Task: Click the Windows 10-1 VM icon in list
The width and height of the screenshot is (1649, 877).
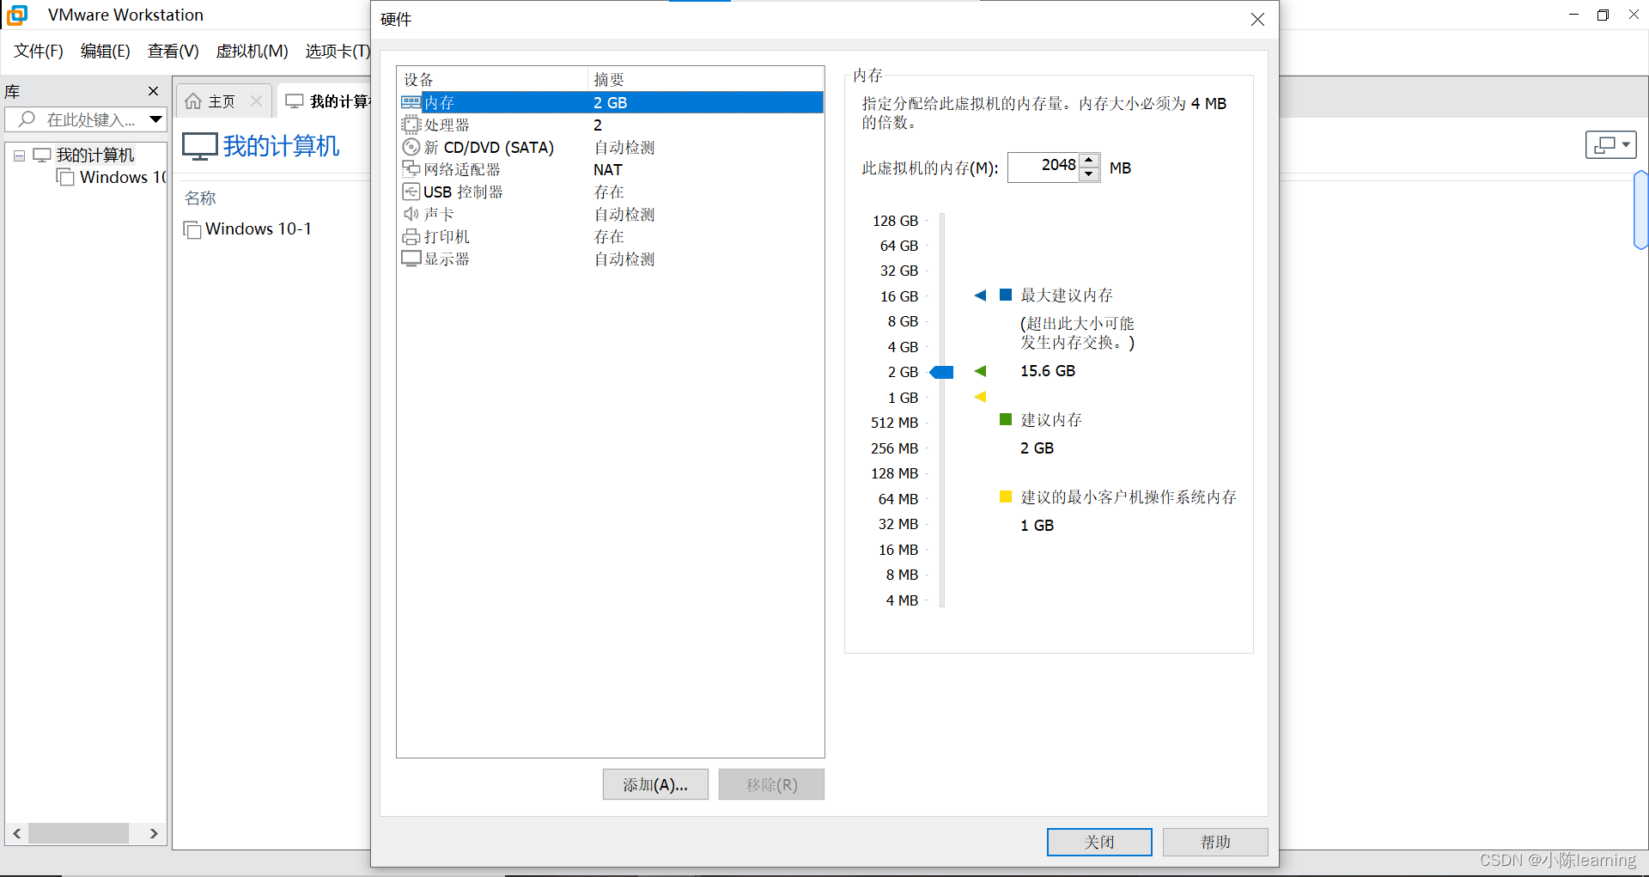Action: pyautogui.click(x=192, y=229)
